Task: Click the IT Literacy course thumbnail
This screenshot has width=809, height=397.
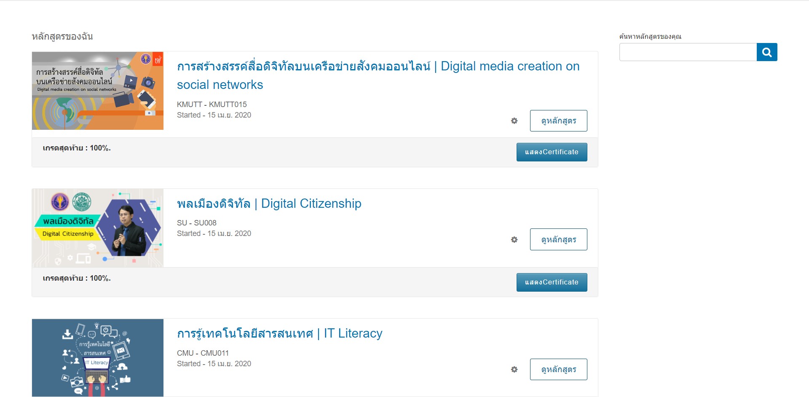Action: pyautogui.click(x=98, y=358)
